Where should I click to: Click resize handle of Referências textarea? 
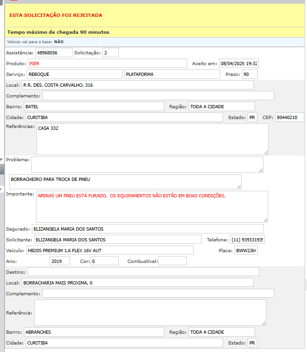[x=266, y=152]
